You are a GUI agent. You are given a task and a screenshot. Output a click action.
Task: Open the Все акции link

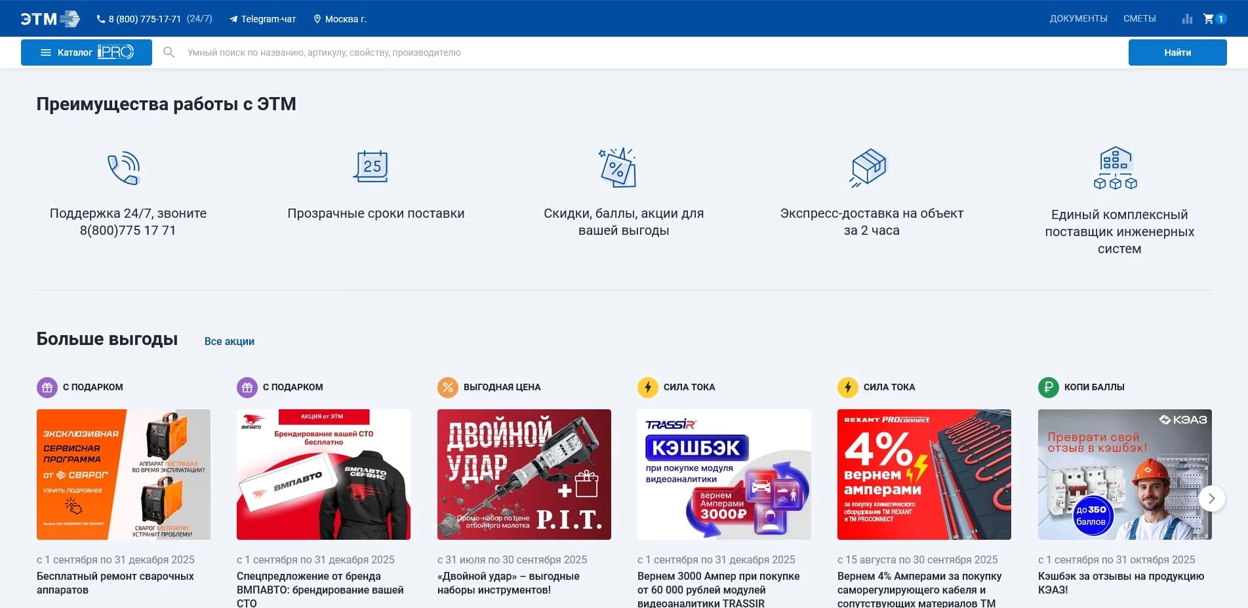(229, 341)
